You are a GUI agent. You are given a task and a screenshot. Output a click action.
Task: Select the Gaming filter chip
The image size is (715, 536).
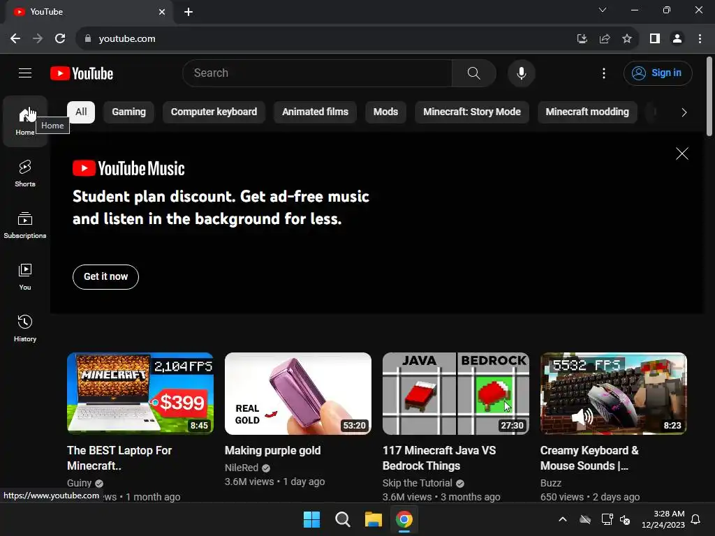(128, 112)
